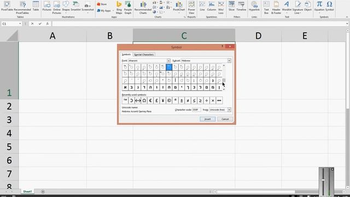
Task: Open Header & Footer
Action: 276,8
